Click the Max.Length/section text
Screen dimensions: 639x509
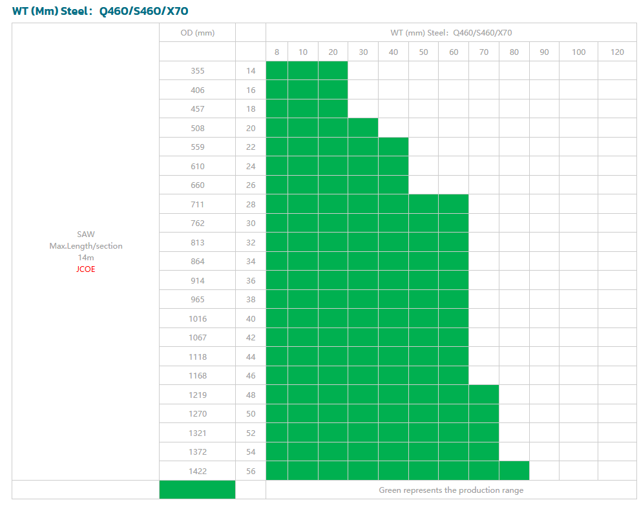coord(85,245)
